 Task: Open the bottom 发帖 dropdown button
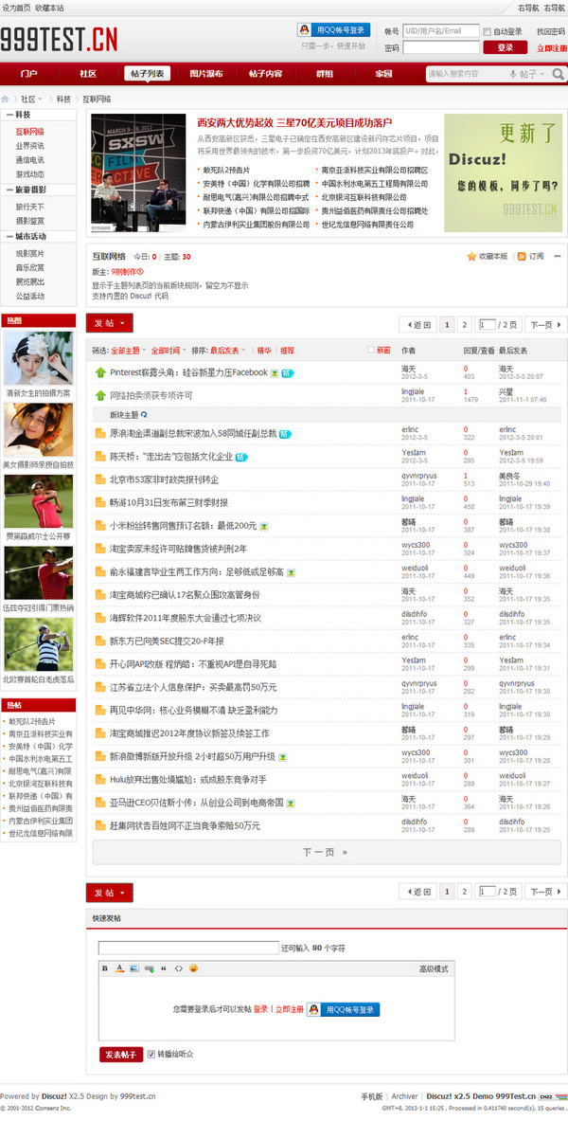109,893
